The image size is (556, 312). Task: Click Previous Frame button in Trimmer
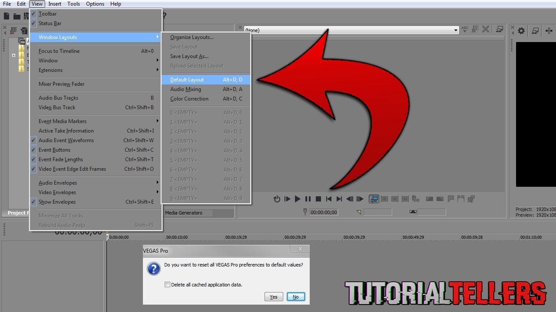350,199
